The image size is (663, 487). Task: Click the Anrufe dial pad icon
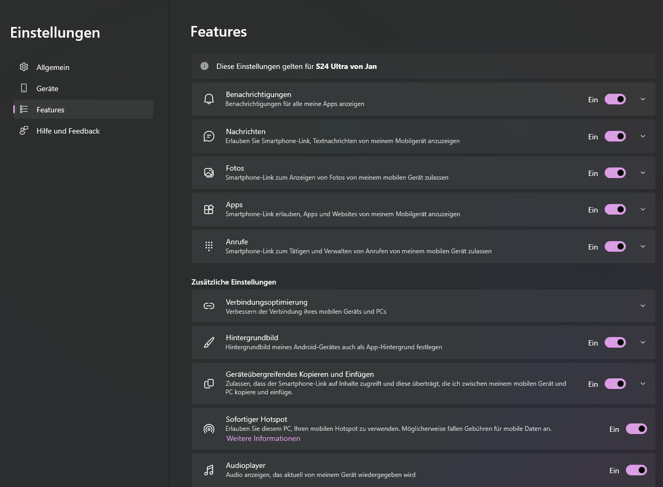(209, 246)
